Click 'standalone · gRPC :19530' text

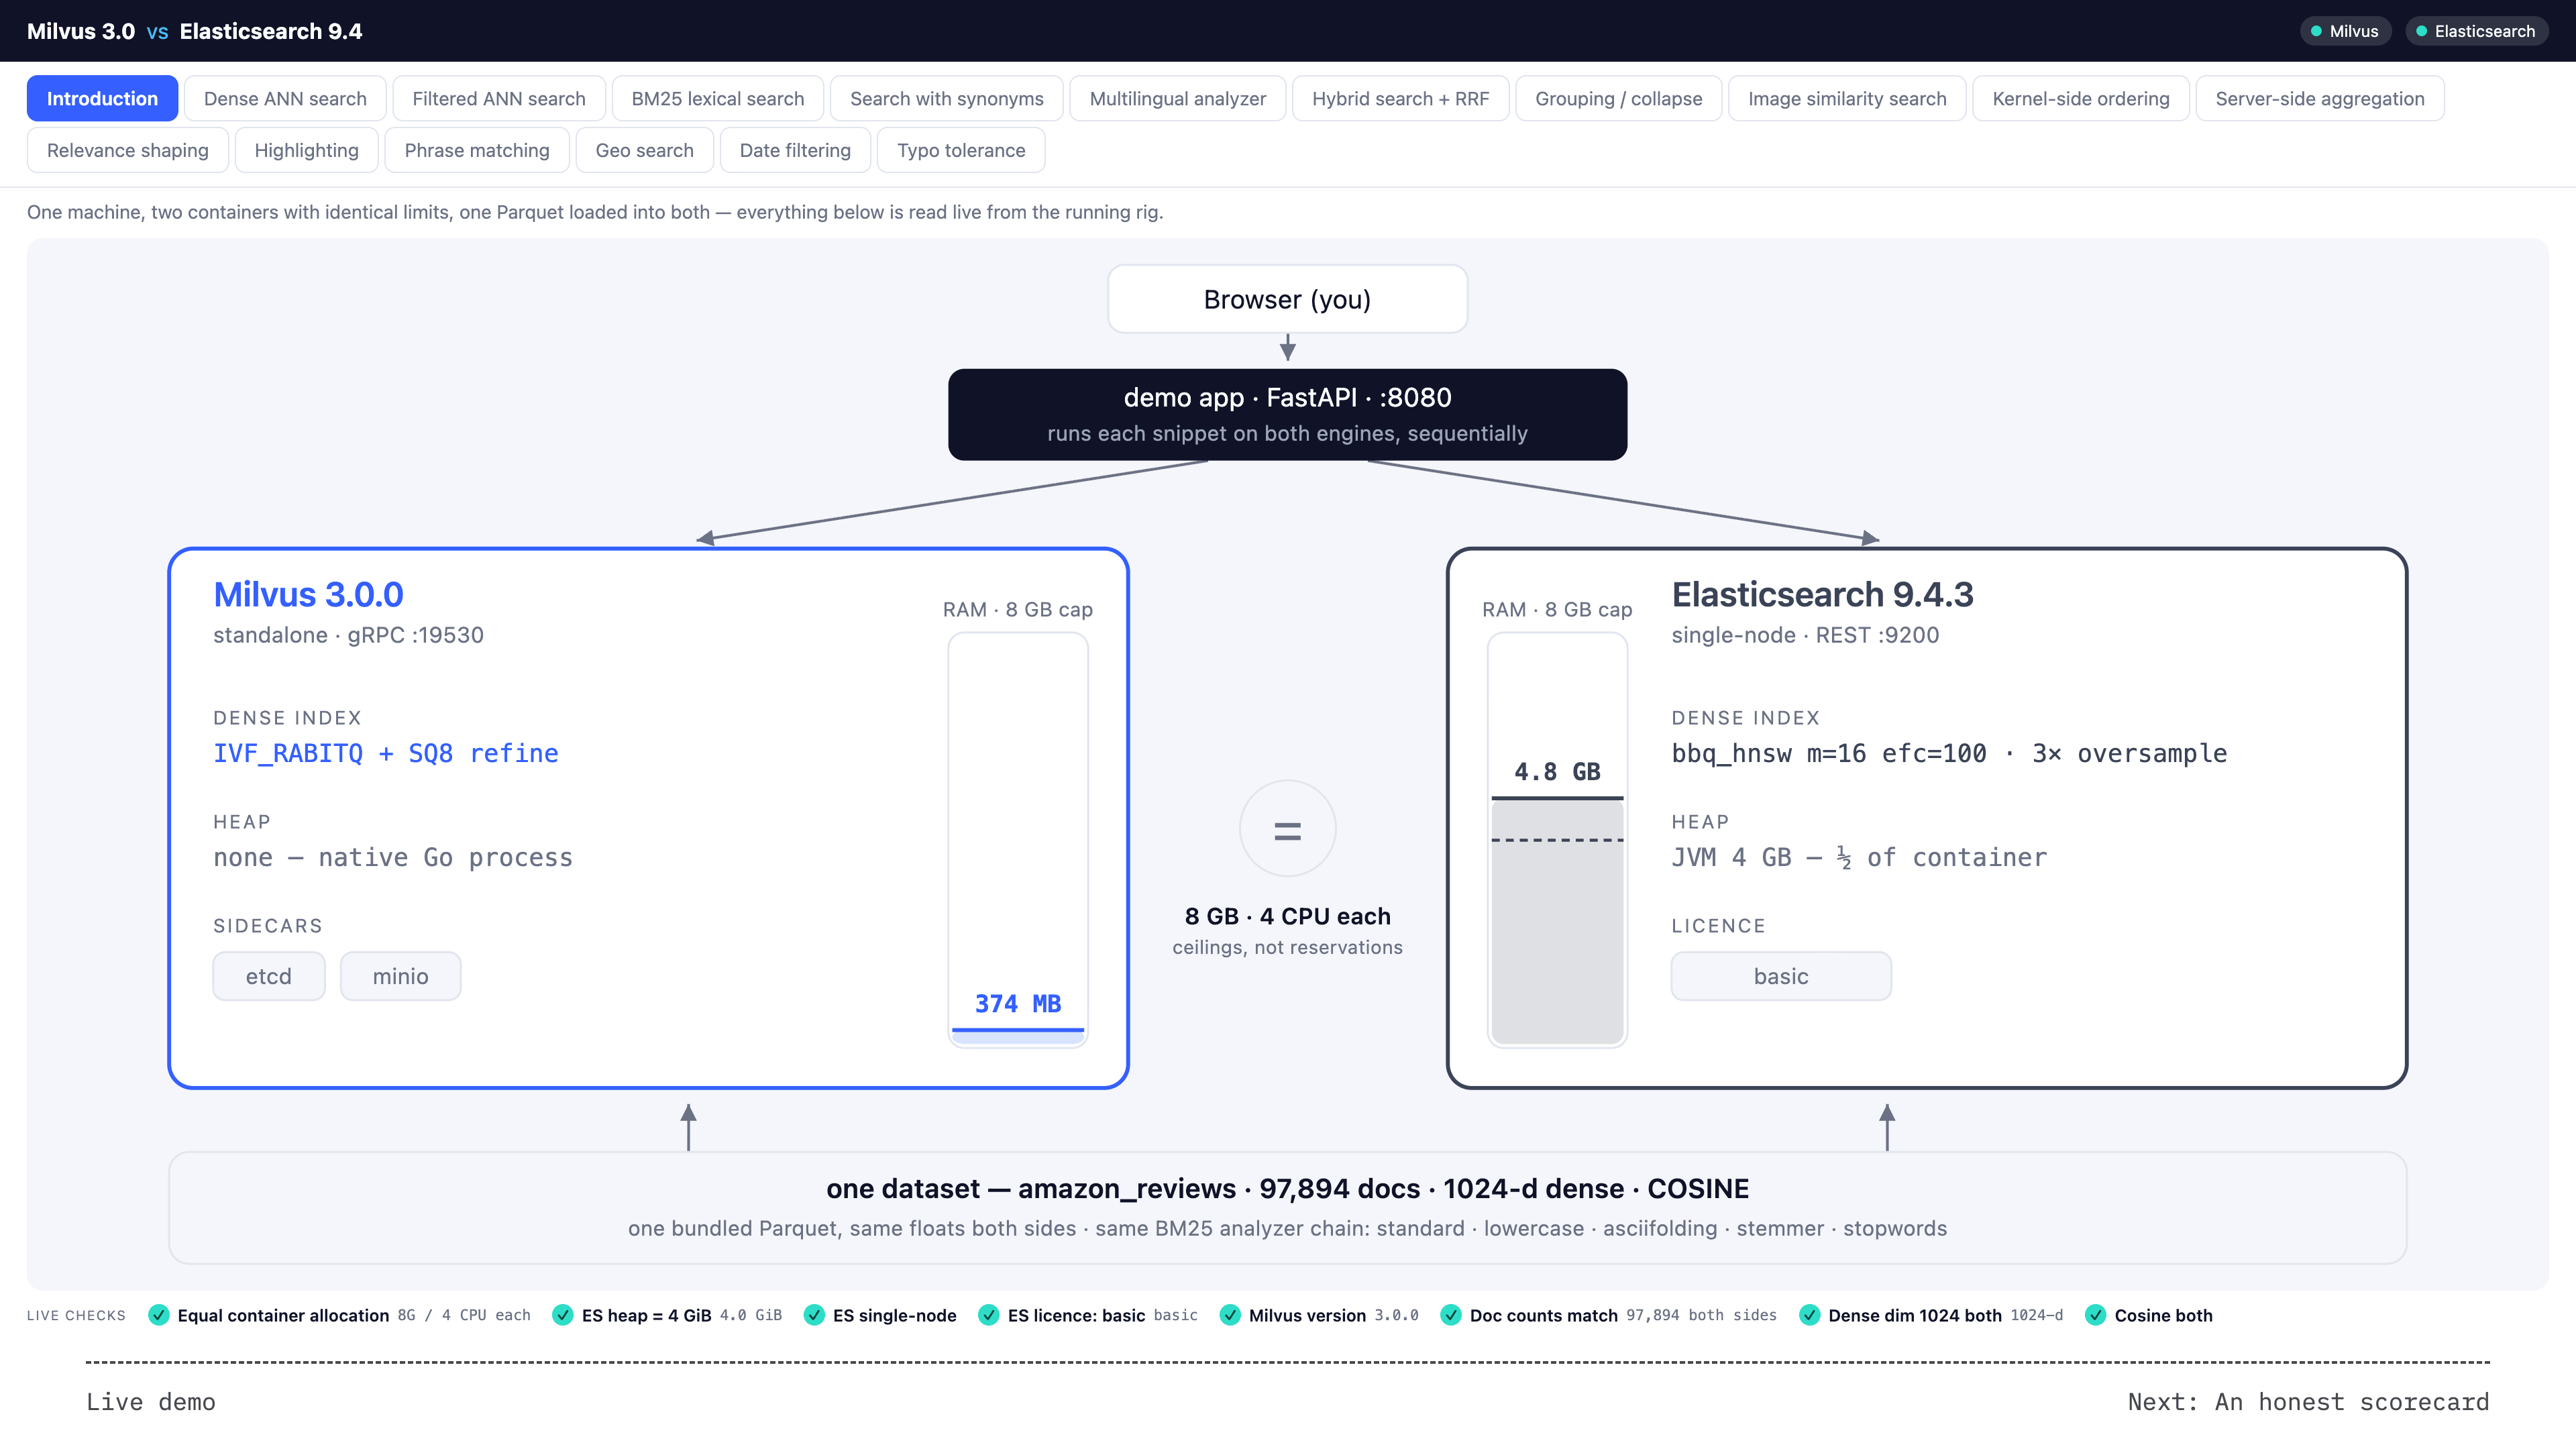(x=348, y=635)
